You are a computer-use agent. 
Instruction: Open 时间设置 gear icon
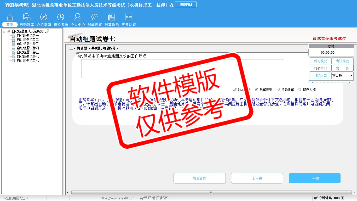point(95,17)
